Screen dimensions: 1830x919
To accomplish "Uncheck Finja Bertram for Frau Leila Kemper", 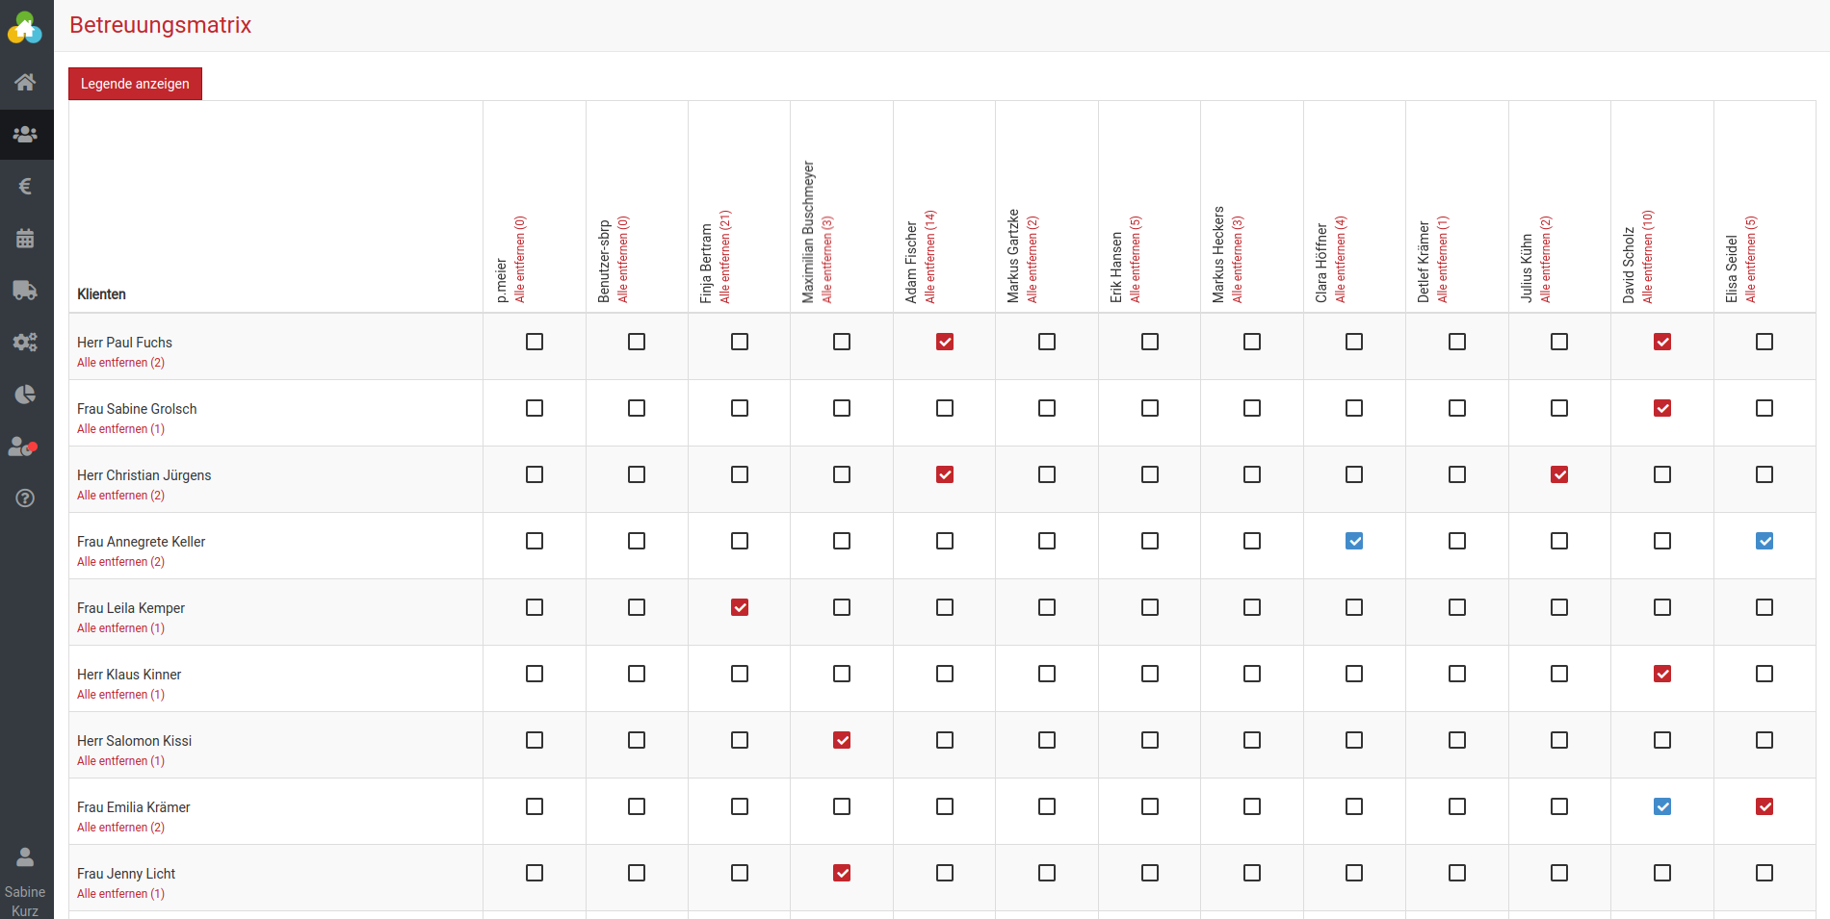I will [x=740, y=607].
